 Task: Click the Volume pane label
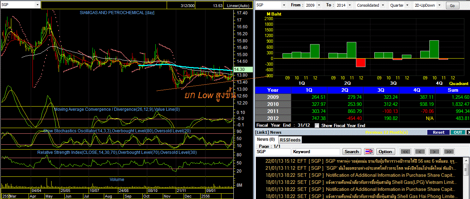coord(117,180)
